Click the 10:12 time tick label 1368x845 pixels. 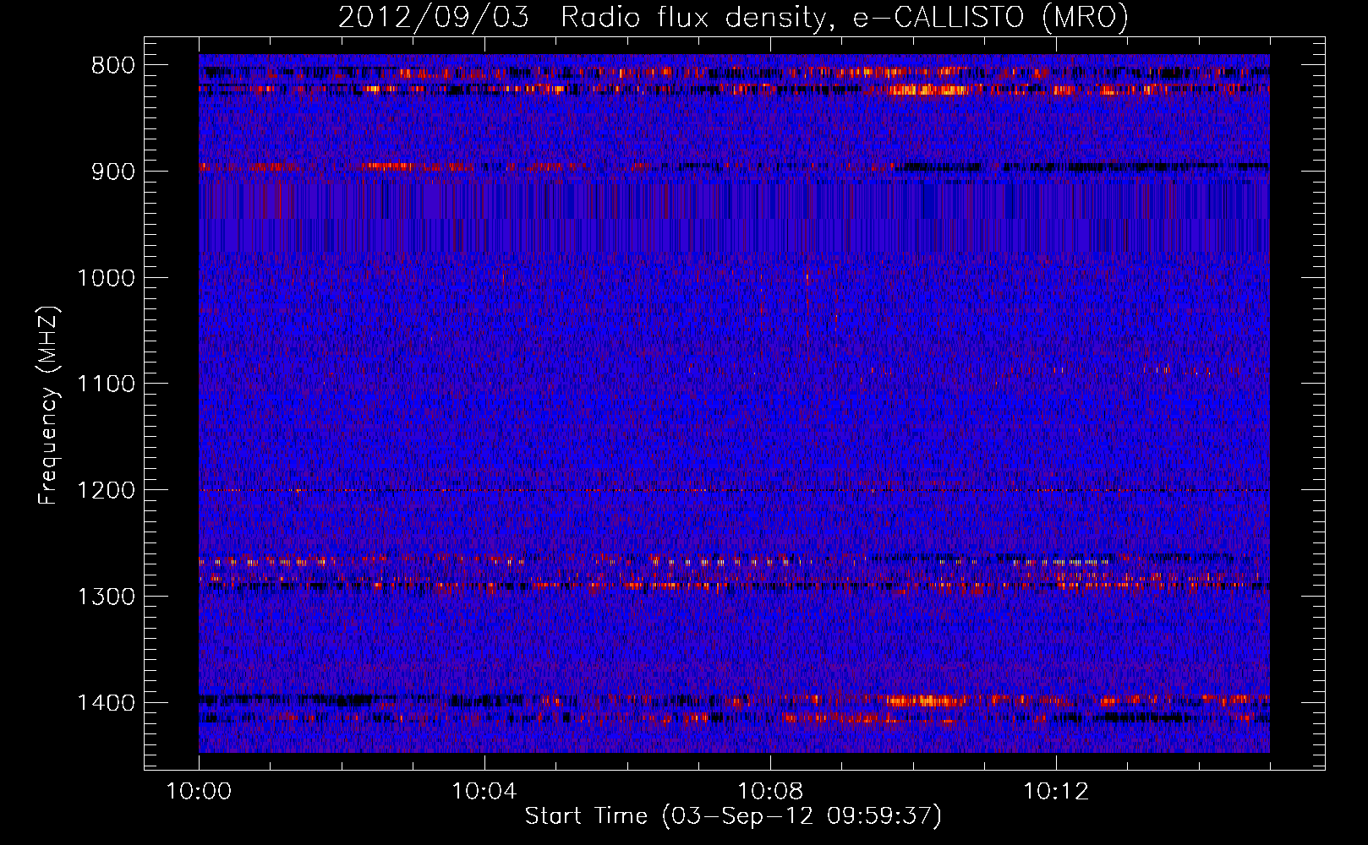pyautogui.click(x=1056, y=792)
